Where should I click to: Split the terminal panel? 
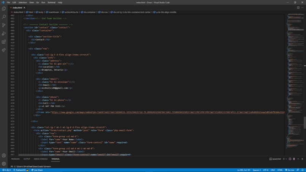point(290,159)
